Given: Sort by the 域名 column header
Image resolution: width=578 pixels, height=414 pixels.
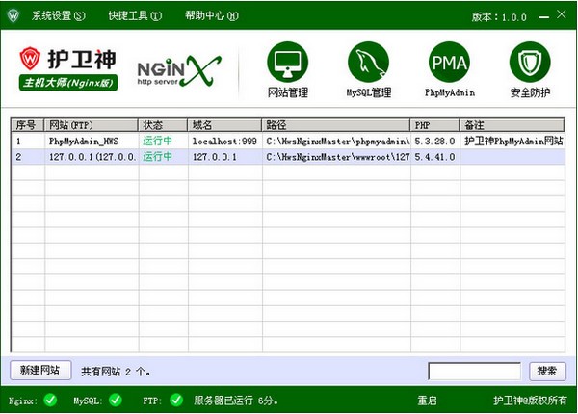Looking at the screenshot, I should point(224,125).
